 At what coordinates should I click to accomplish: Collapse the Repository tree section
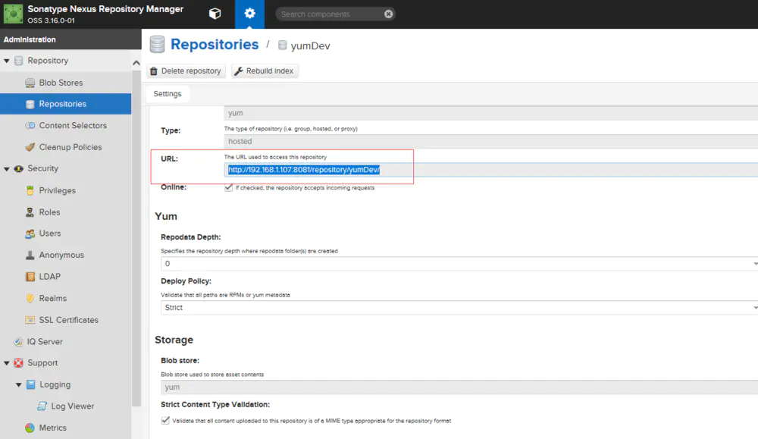(x=7, y=61)
